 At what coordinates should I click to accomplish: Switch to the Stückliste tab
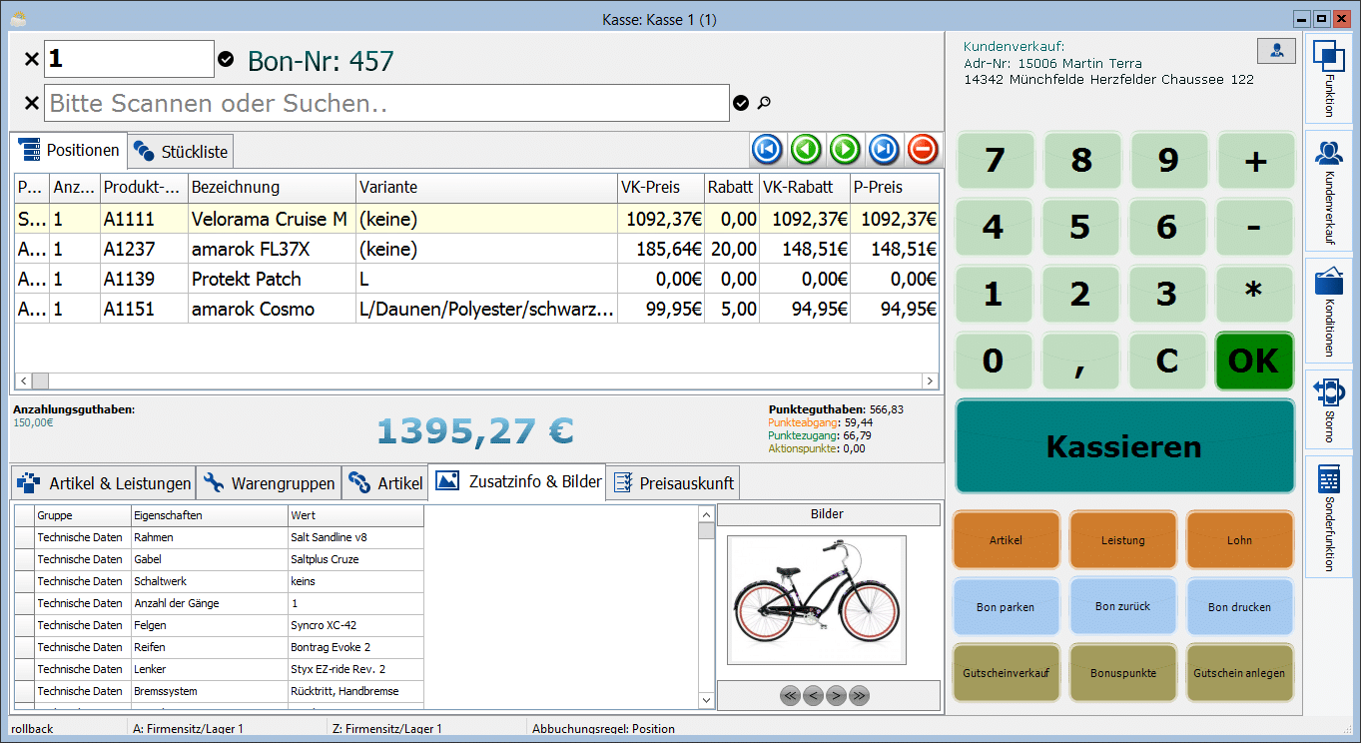coord(182,152)
